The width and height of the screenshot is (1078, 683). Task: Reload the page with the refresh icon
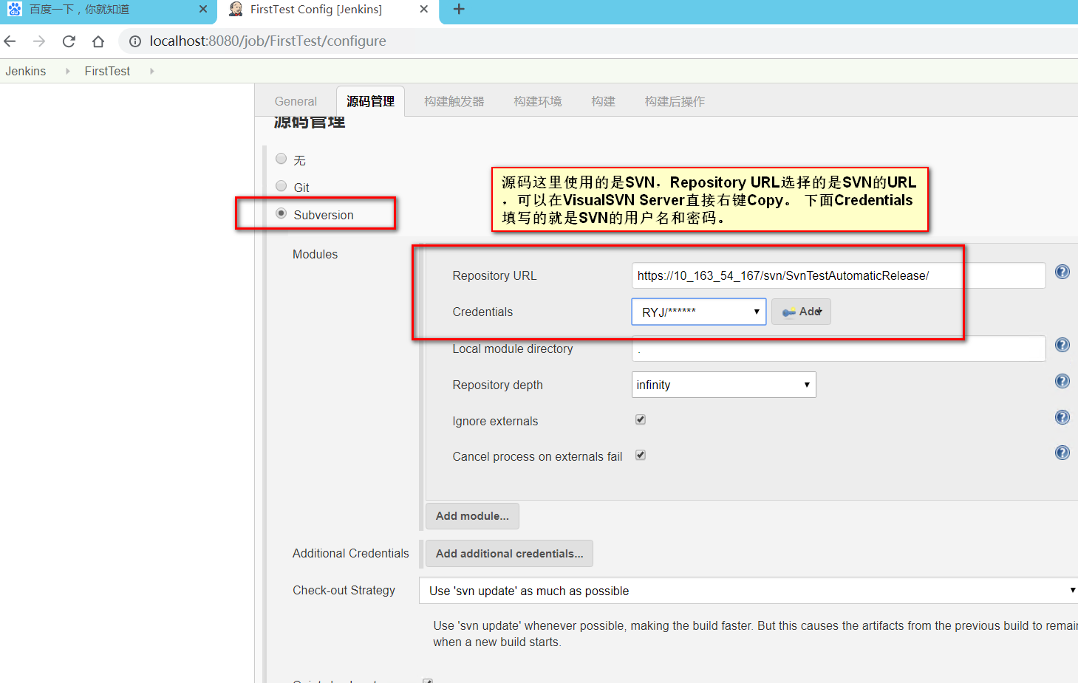pos(69,41)
